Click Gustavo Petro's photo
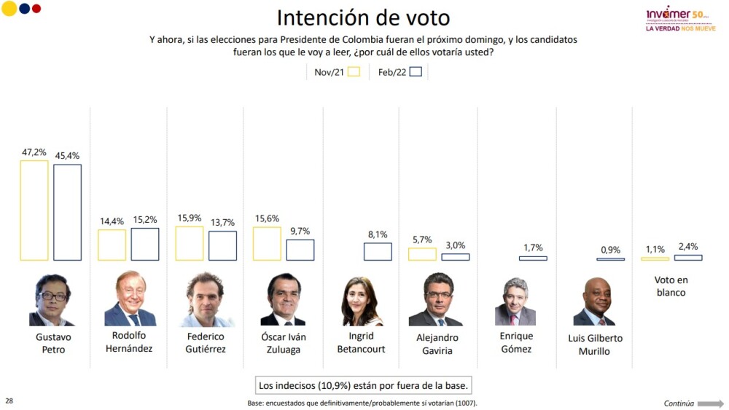Image resolution: width=729 pixels, height=410 pixels. pos(52,300)
